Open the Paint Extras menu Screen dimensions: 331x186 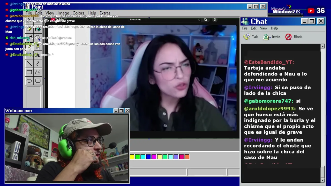(x=105, y=13)
